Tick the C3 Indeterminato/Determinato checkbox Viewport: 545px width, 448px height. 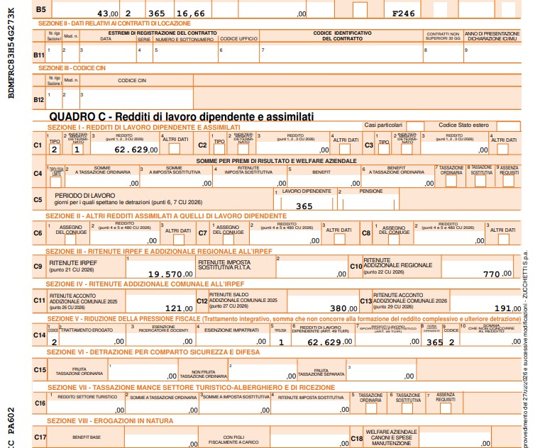click(x=407, y=149)
